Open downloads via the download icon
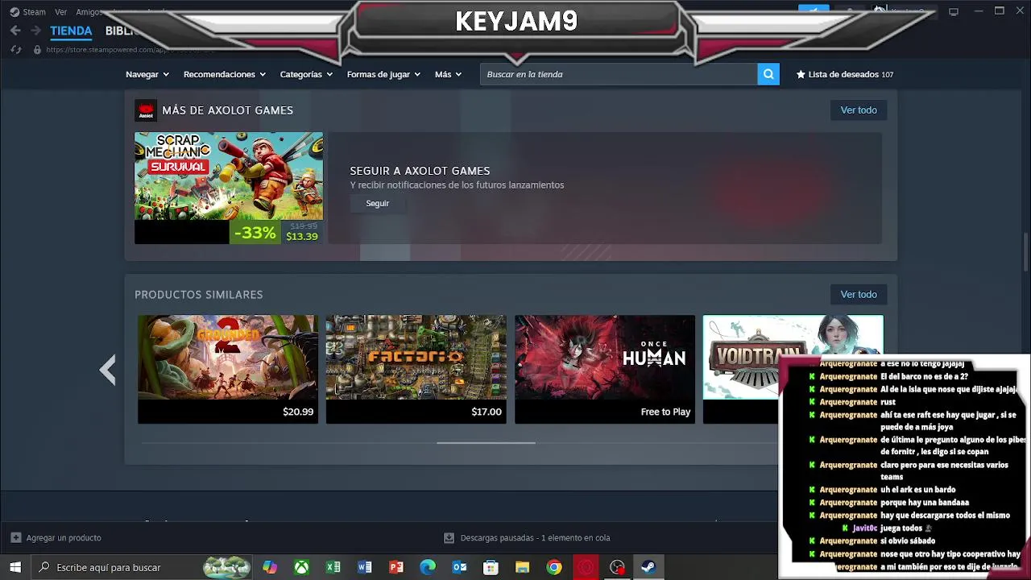The height and width of the screenshot is (580, 1031). point(449,537)
